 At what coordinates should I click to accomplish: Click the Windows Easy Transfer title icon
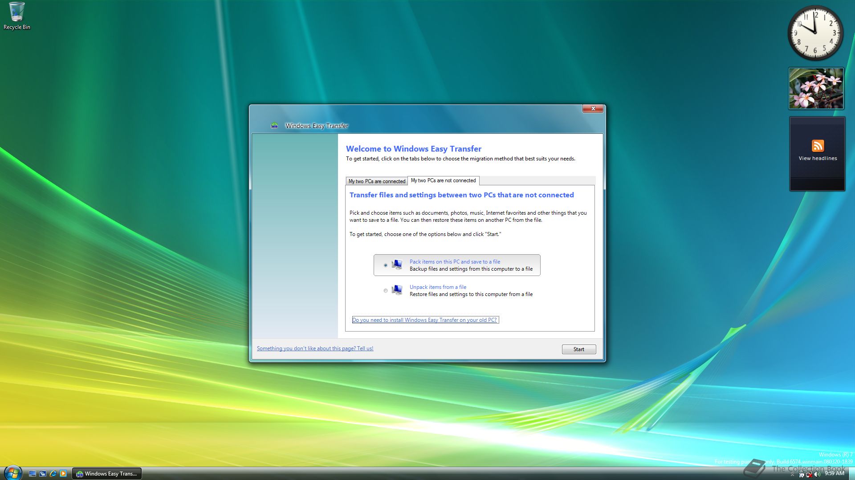click(274, 126)
